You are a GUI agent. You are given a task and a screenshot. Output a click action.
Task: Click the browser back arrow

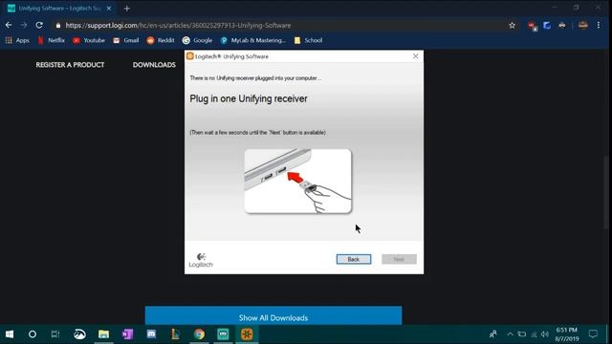click(x=9, y=25)
